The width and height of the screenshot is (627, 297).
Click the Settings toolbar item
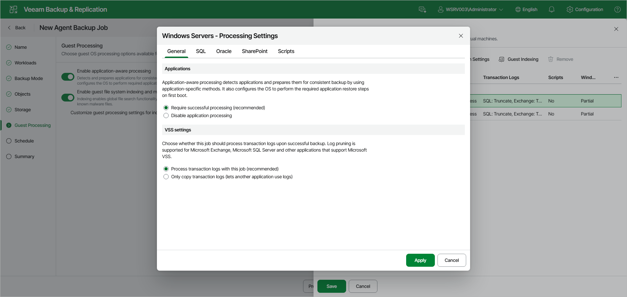[480, 59]
